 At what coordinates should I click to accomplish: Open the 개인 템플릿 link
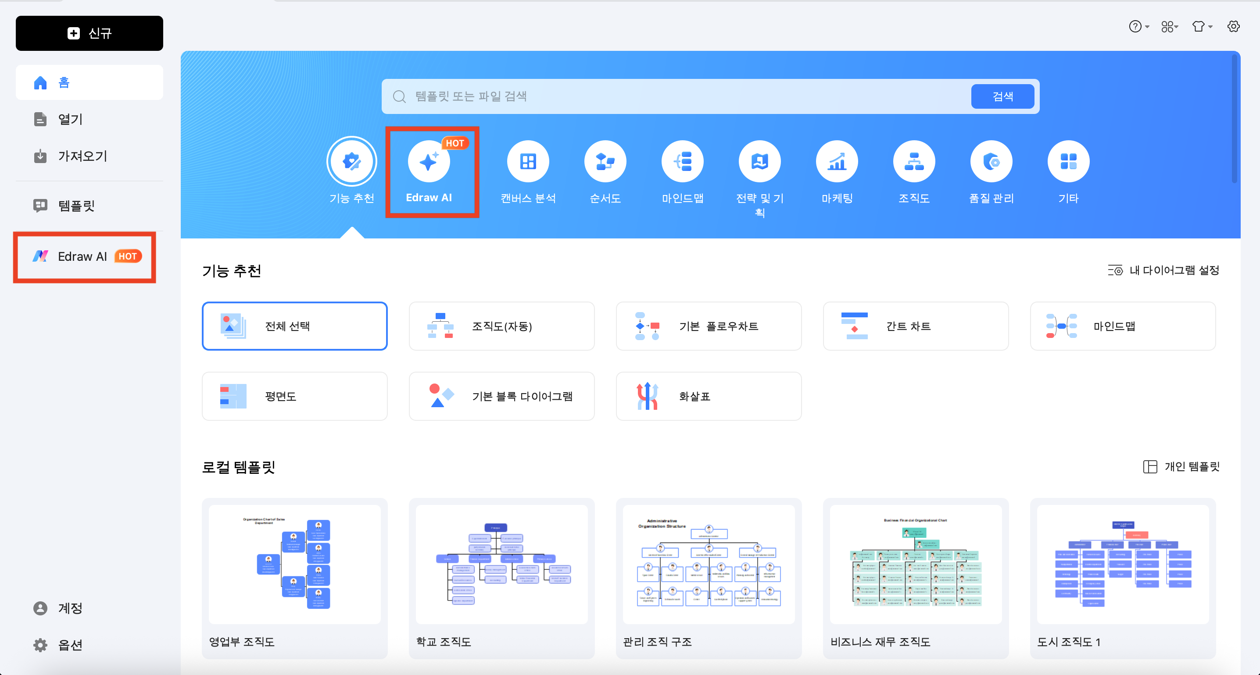coord(1181,467)
